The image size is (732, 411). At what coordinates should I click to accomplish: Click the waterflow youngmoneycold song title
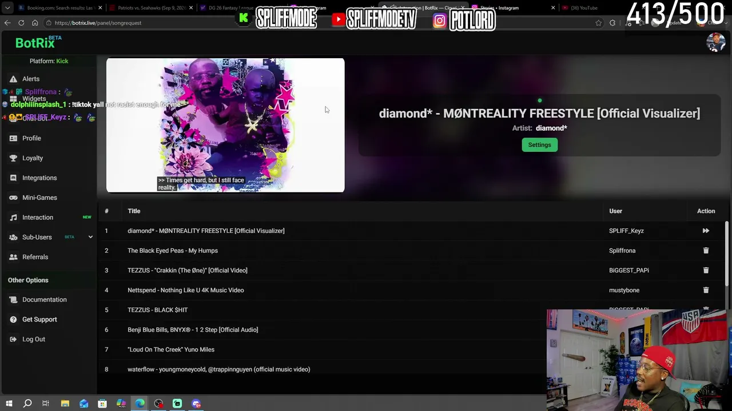pos(219,369)
